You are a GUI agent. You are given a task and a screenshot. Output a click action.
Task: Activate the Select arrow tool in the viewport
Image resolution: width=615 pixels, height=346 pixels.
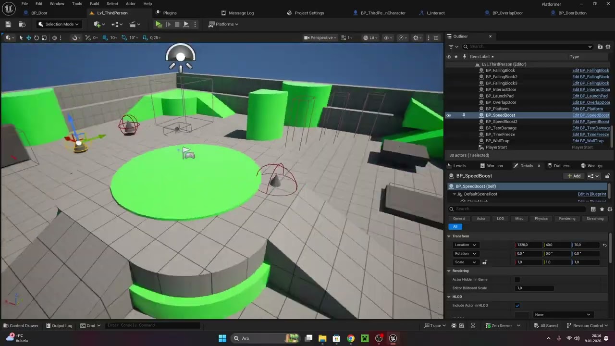click(x=21, y=37)
